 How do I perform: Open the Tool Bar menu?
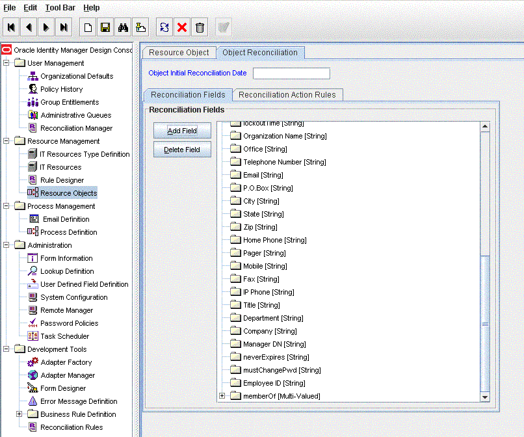[x=60, y=7]
